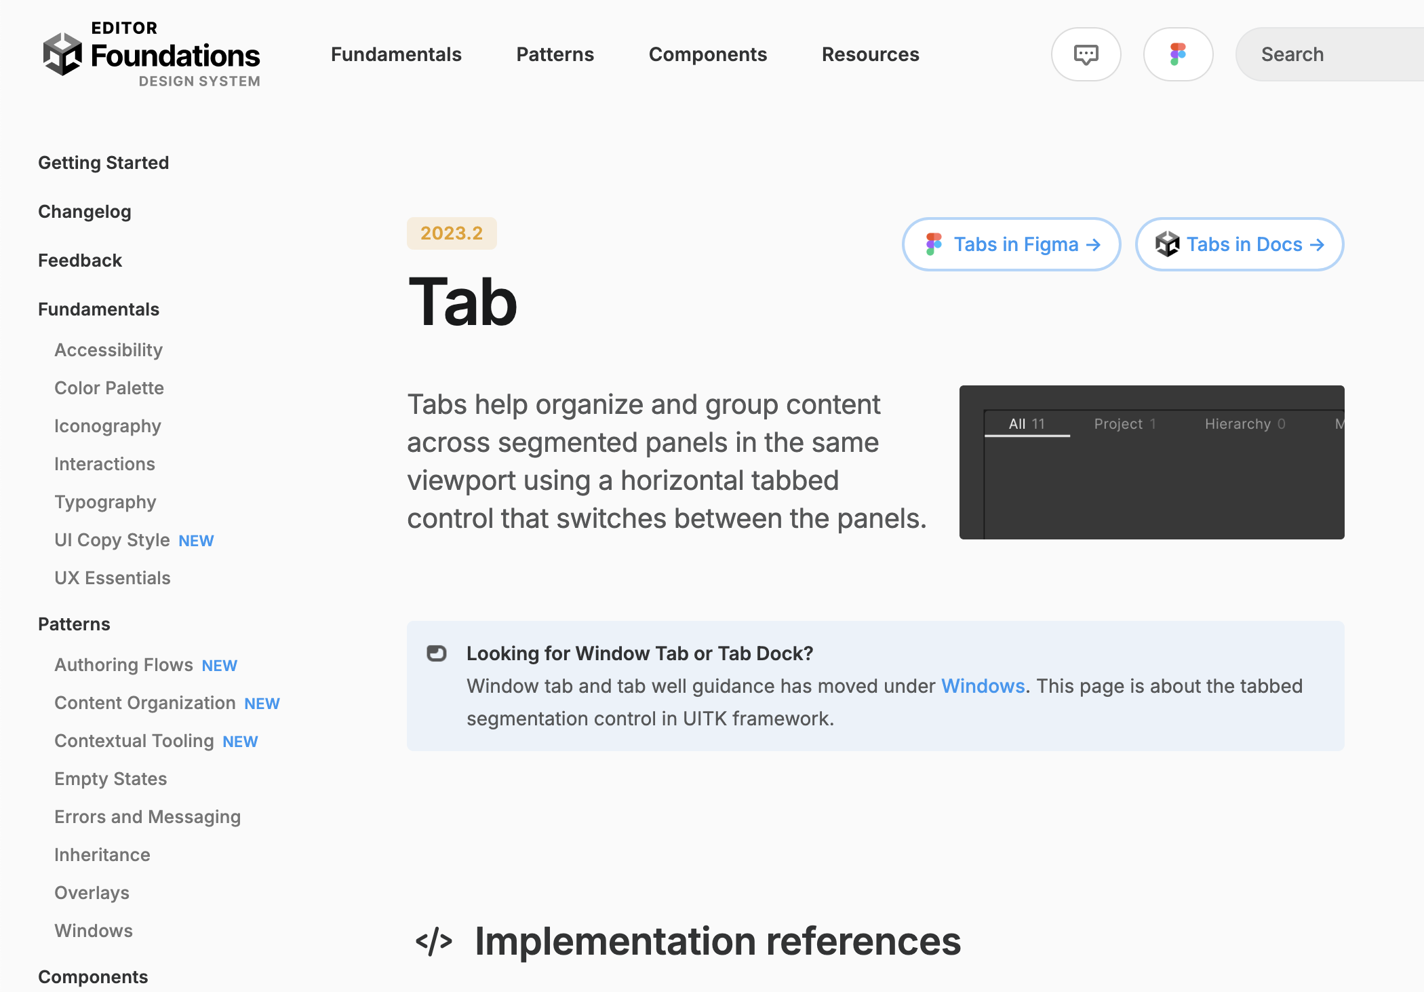Select the Project tab in preview image
The width and height of the screenshot is (1424, 992).
pos(1125,424)
